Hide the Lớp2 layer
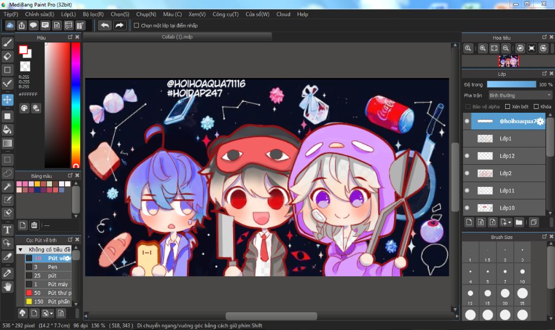This screenshot has height=330, width=555. click(467, 173)
